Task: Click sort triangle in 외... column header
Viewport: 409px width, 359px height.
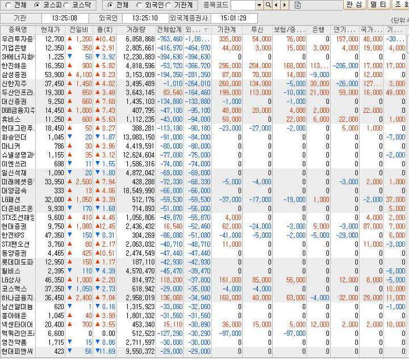Action: click(x=206, y=30)
